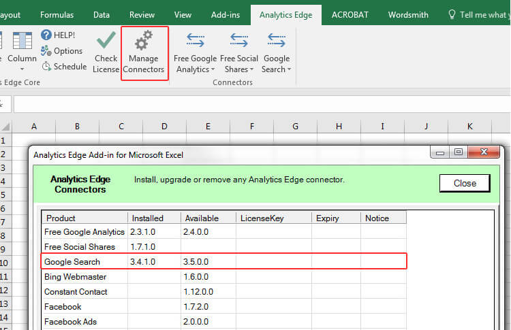Expand Free Google Analytics dropdown arrow
Image resolution: width=511 pixels, height=330 pixels.
click(x=213, y=69)
